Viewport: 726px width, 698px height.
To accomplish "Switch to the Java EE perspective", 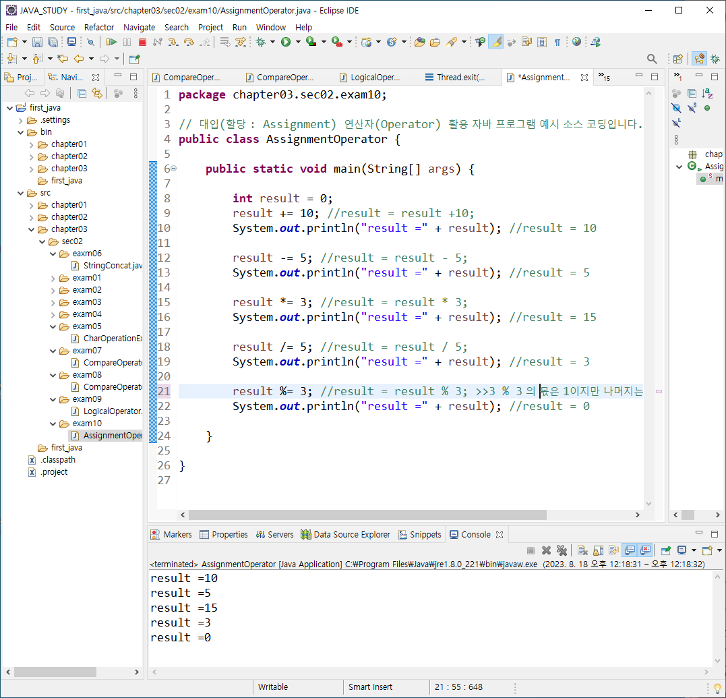I will pyautogui.click(x=699, y=59).
